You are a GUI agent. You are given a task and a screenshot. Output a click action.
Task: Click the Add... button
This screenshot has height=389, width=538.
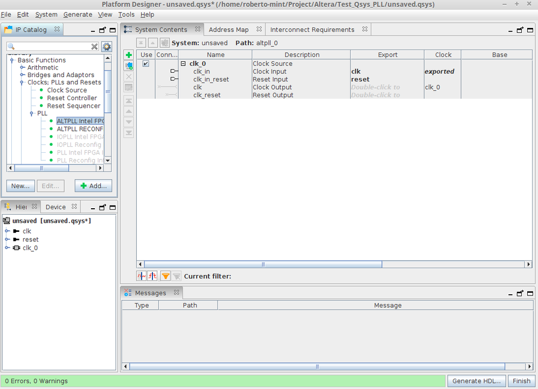tap(93, 186)
